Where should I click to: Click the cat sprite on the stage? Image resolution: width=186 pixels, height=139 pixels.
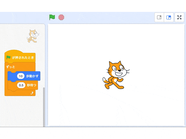pos(116,75)
